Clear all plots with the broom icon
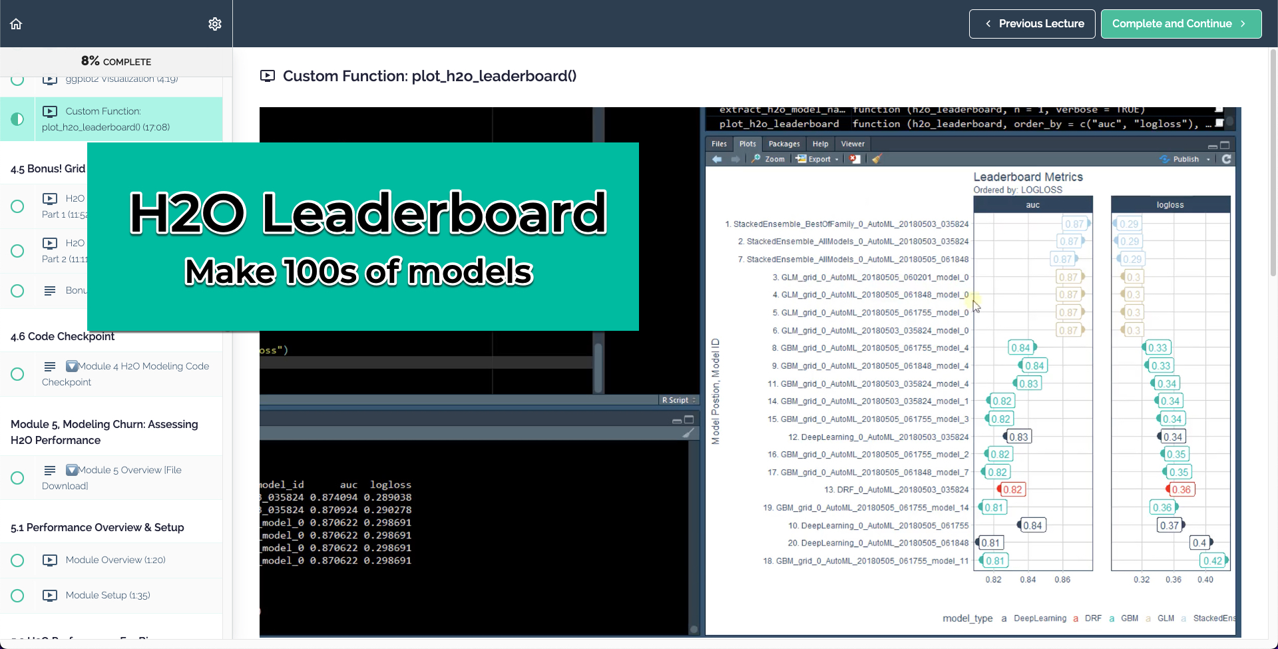 pos(877,159)
